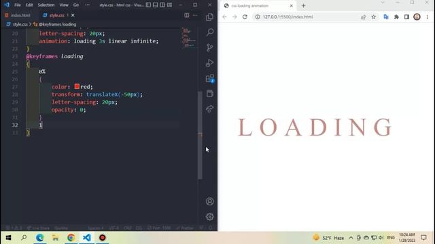The image size is (435, 244).
Task: Click the Chrome address bar URL
Action: [x=288, y=17]
